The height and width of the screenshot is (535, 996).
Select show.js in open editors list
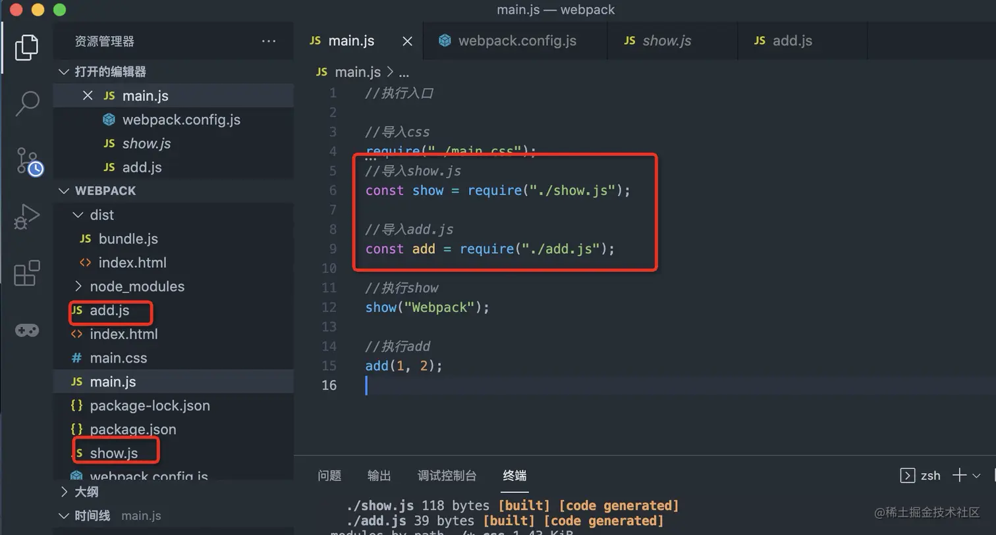(x=174, y=143)
